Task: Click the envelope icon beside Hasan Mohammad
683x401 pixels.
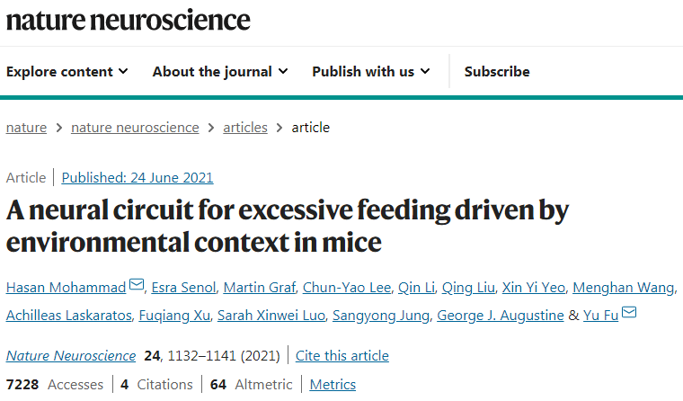Action: point(137,287)
